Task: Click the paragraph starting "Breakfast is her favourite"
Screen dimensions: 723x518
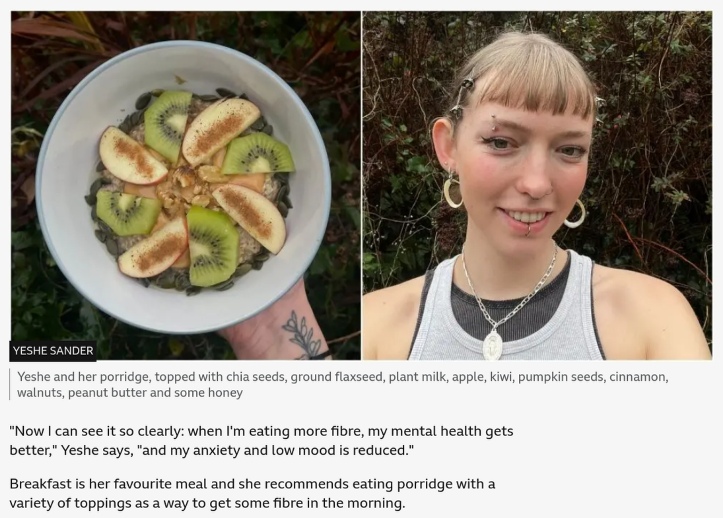Action: click(x=252, y=493)
